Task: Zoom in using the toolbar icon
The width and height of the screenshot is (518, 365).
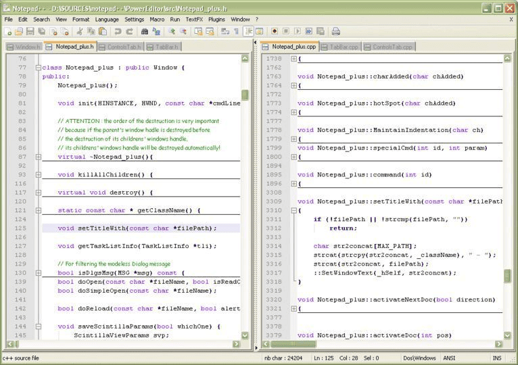Action: (172, 31)
